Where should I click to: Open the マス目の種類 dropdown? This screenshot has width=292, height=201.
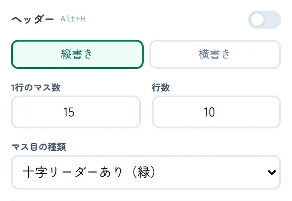146,172
